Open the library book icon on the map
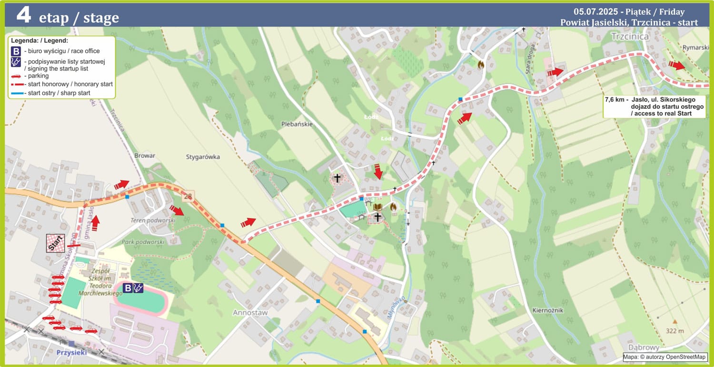 [x=378, y=207]
